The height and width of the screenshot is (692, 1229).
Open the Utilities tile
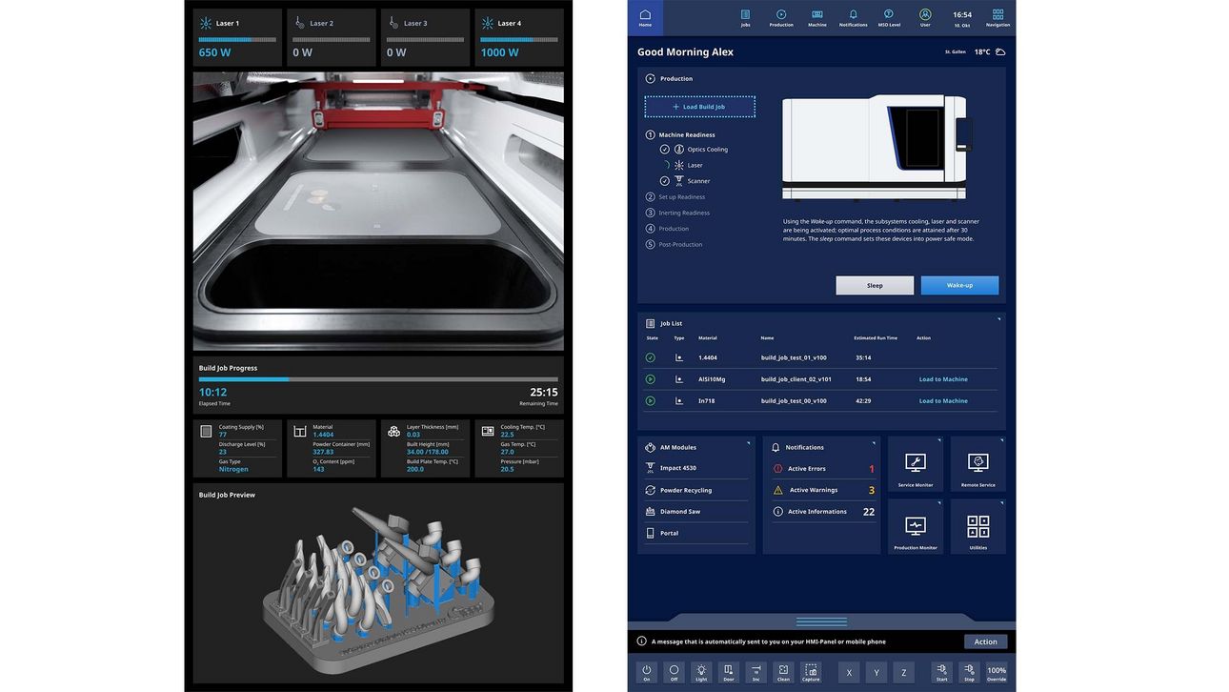tap(977, 527)
